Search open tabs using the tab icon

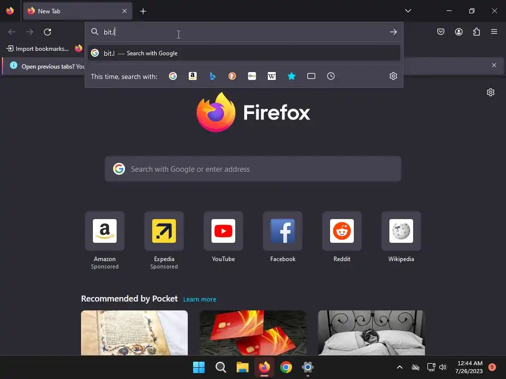click(x=311, y=76)
